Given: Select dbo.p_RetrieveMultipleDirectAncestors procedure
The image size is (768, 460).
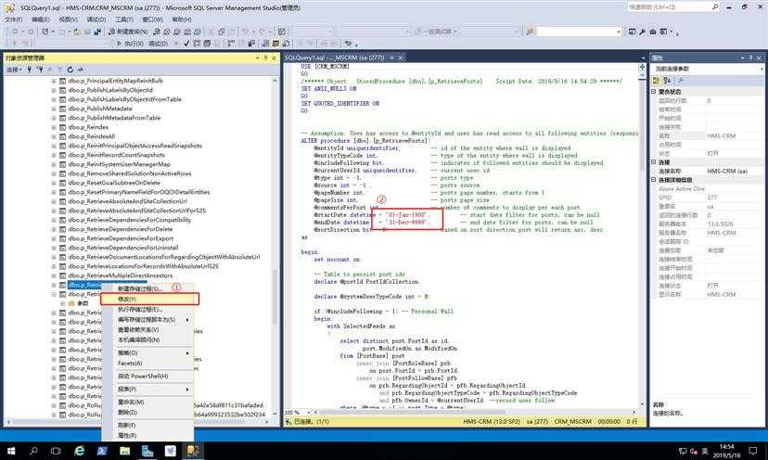Looking at the screenshot, I should point(121,275).
